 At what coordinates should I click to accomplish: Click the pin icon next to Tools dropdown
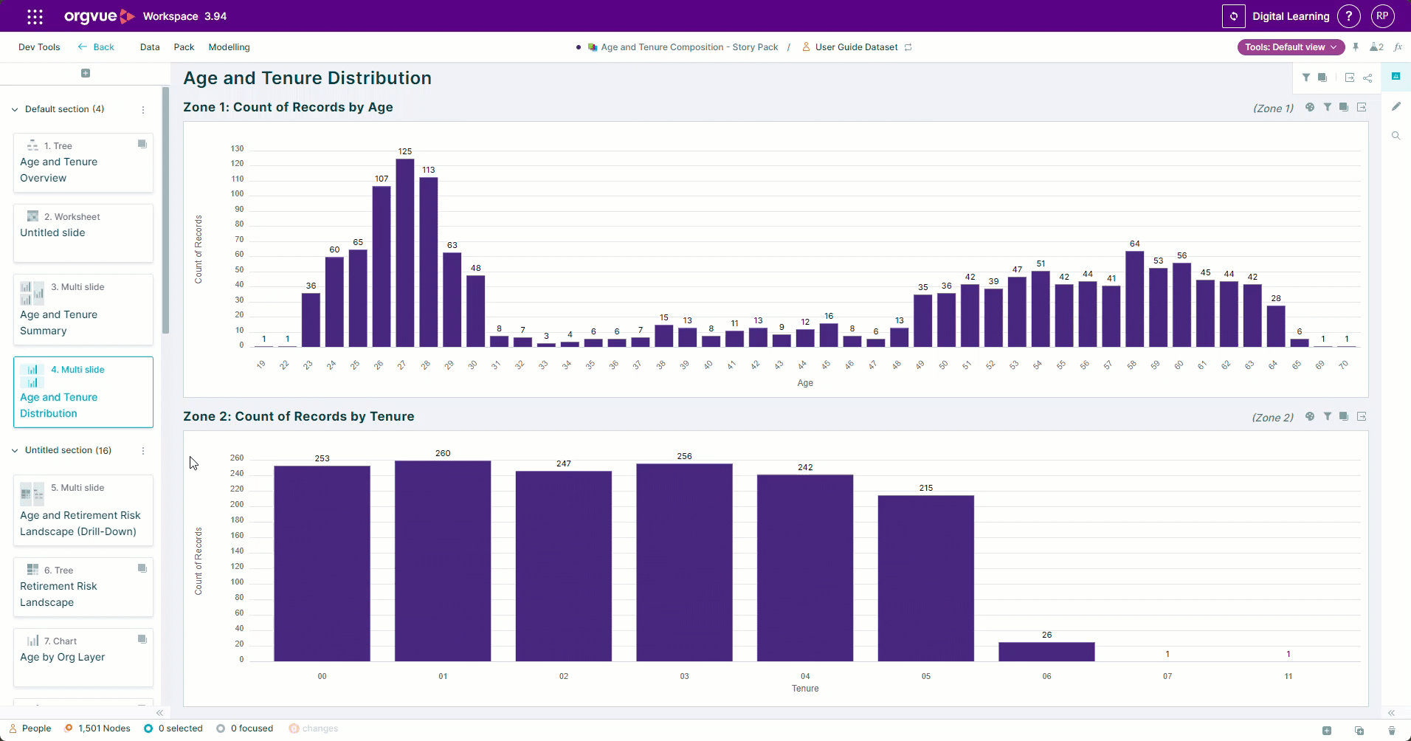pyautogui.click(x=1356, y=47)
